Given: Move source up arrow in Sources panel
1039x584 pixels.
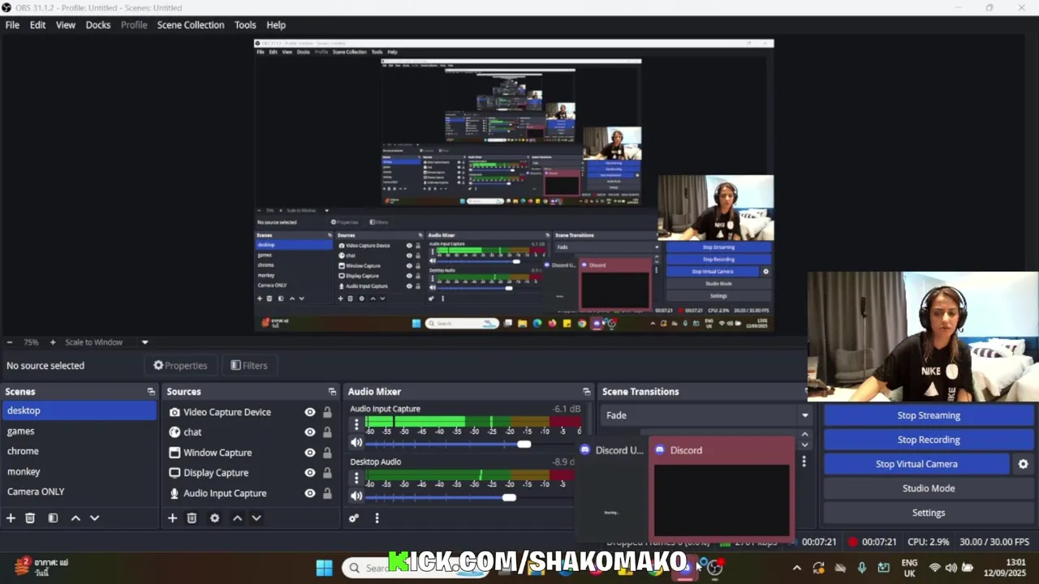Looking at the screenshot, I should pos(237,518).
